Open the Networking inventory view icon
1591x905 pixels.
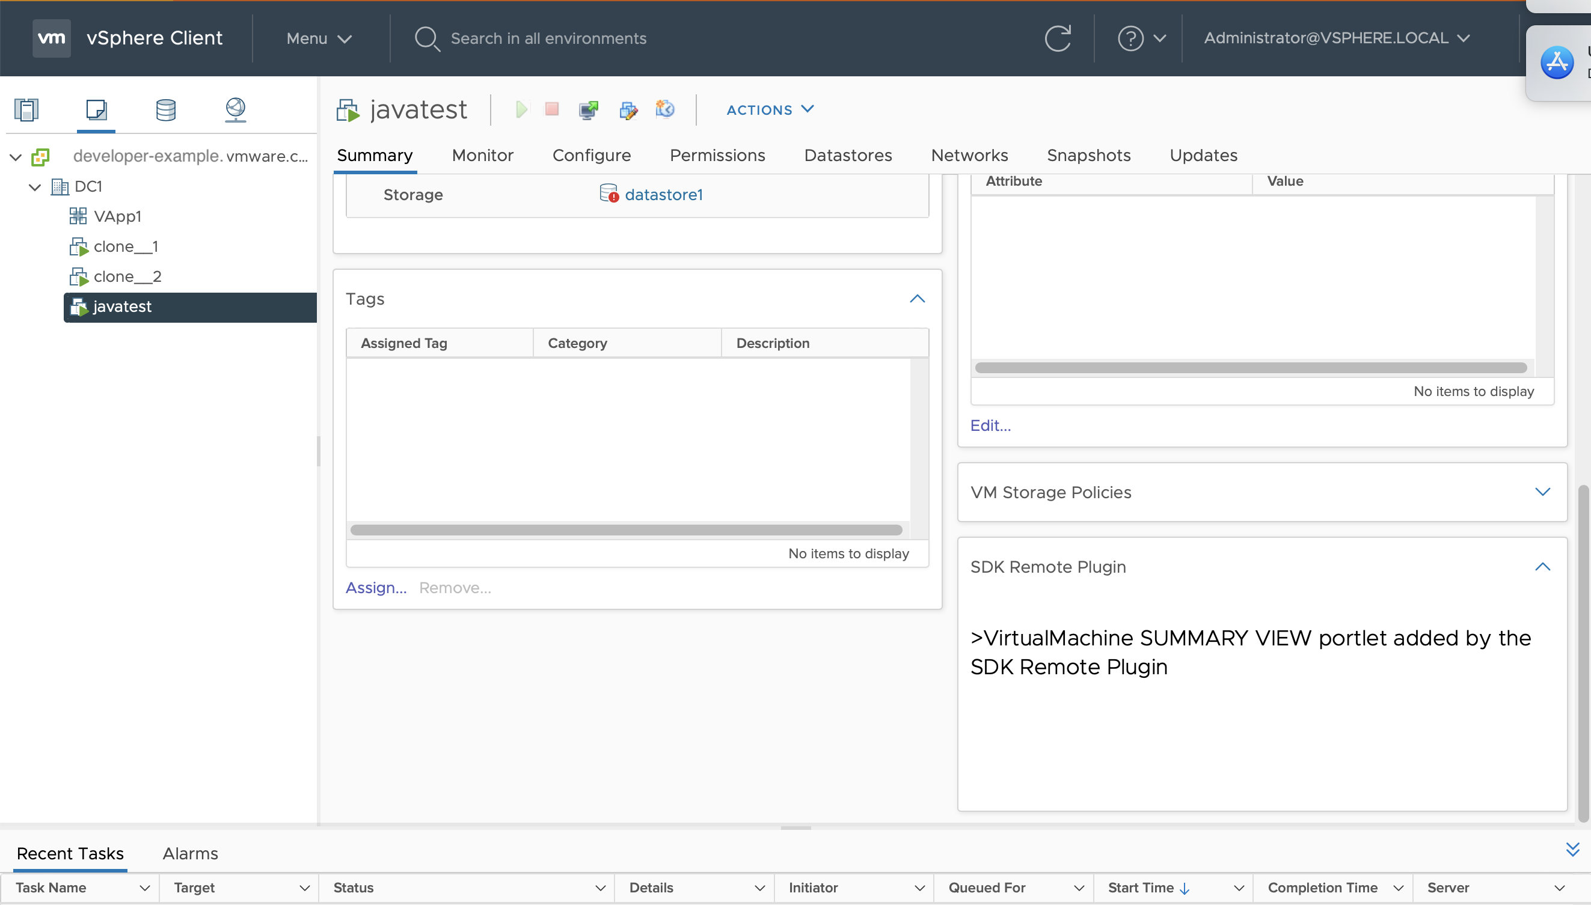point(235,110)
